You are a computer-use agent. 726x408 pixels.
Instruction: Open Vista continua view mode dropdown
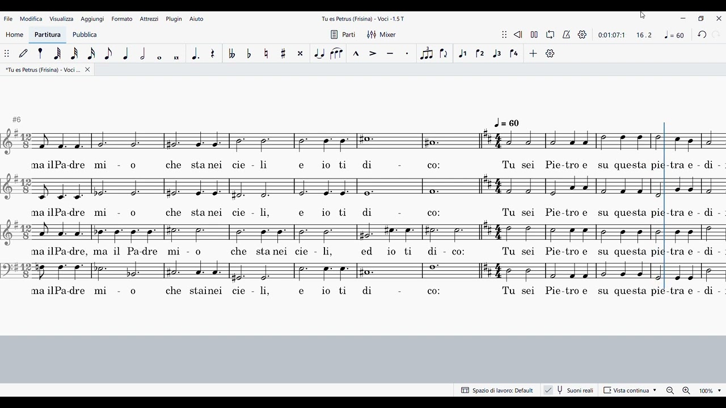(x=630, y=390)
